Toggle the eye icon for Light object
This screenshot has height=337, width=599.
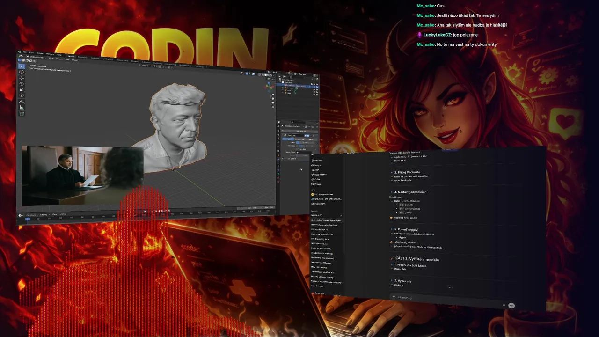314,95
